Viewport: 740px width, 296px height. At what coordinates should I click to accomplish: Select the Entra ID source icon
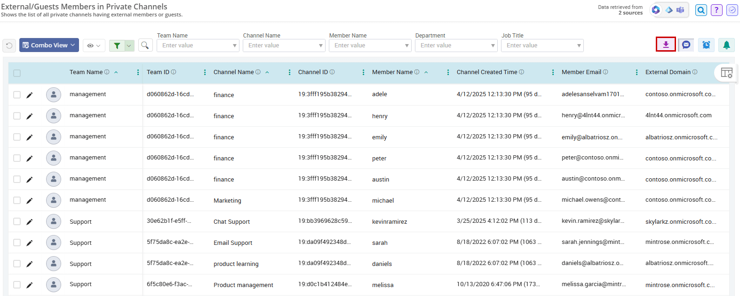tap(668, 10)
